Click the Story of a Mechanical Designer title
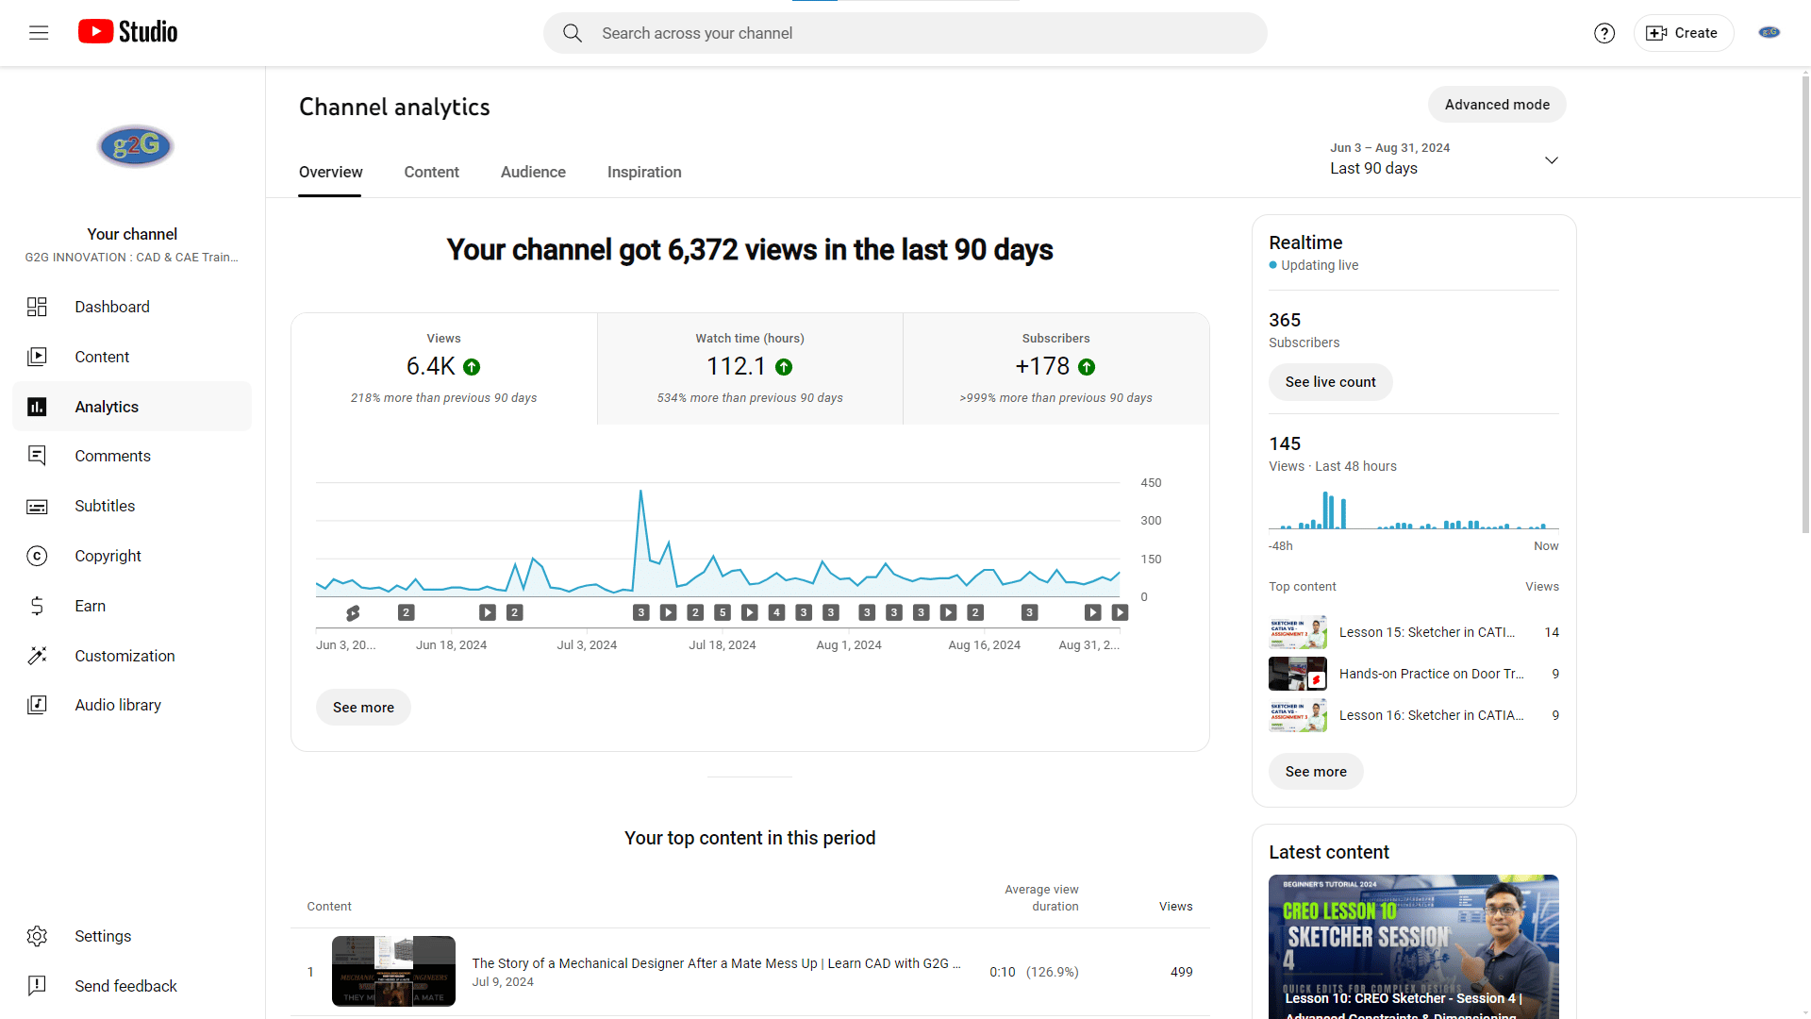Viewport: 1811px width, 1019px height. point(716,963)
